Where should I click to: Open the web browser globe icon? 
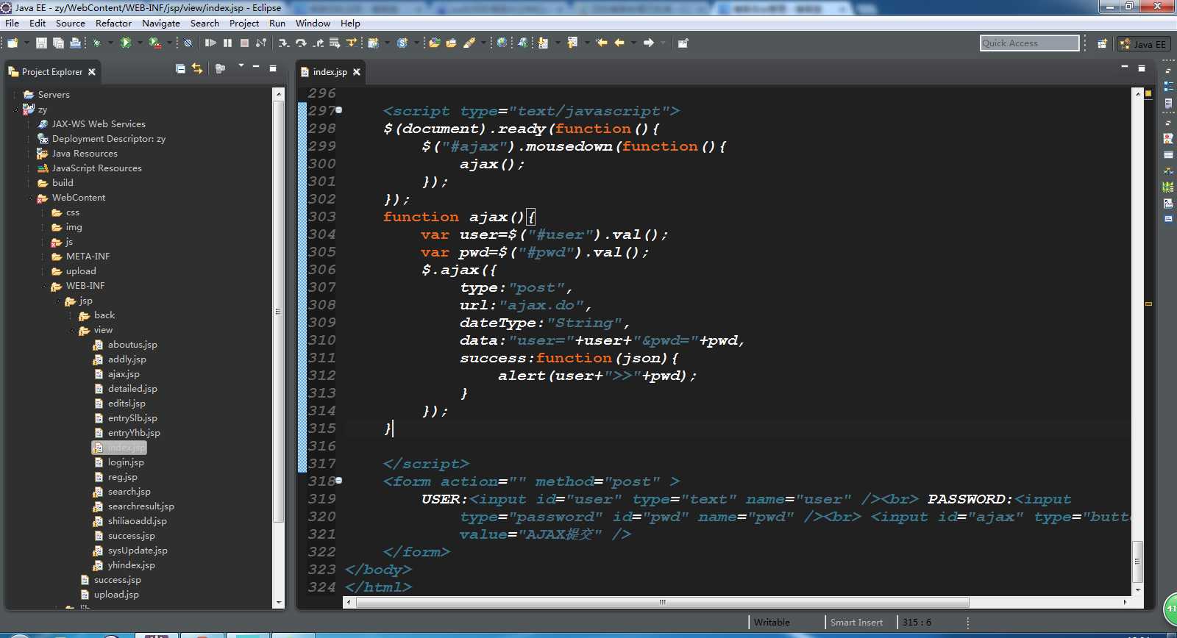(502, 43)
